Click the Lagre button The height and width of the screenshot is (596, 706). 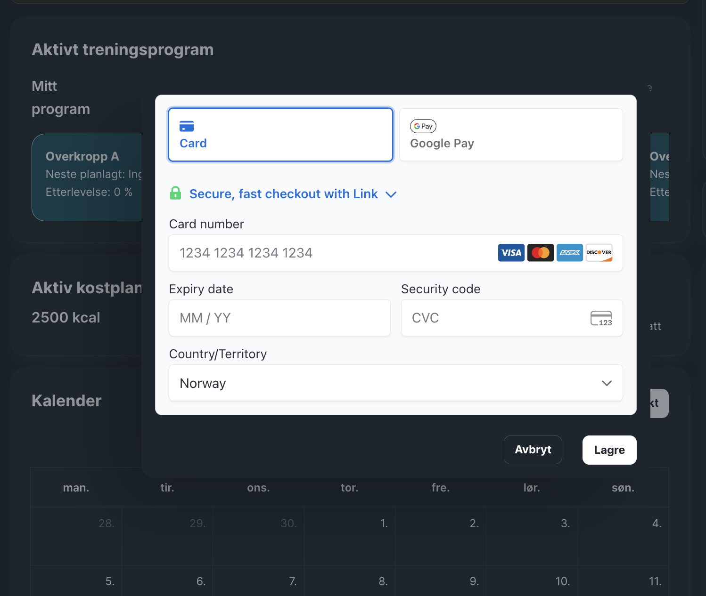(609, 450)
